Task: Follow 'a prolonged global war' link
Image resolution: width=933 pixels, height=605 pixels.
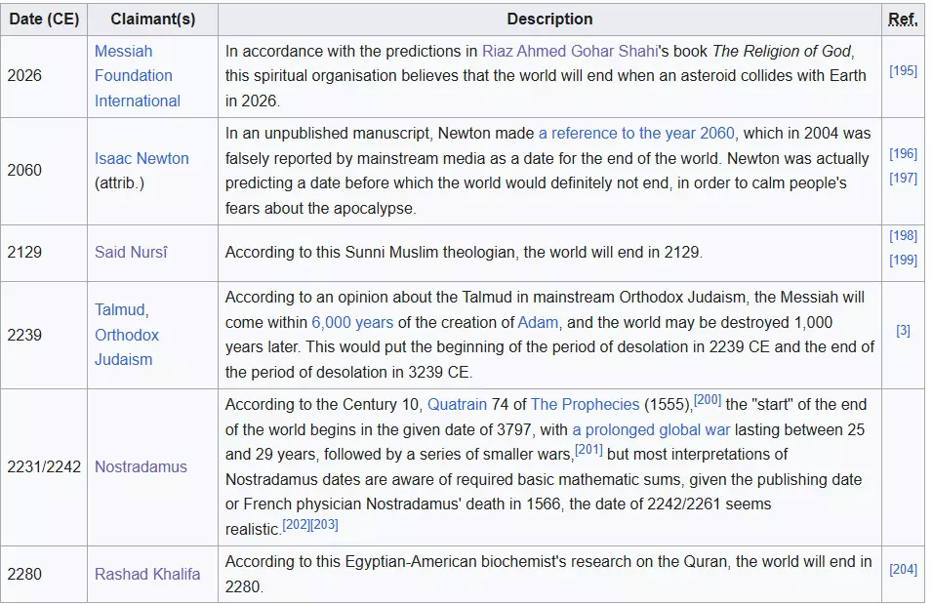Action: 651,429
